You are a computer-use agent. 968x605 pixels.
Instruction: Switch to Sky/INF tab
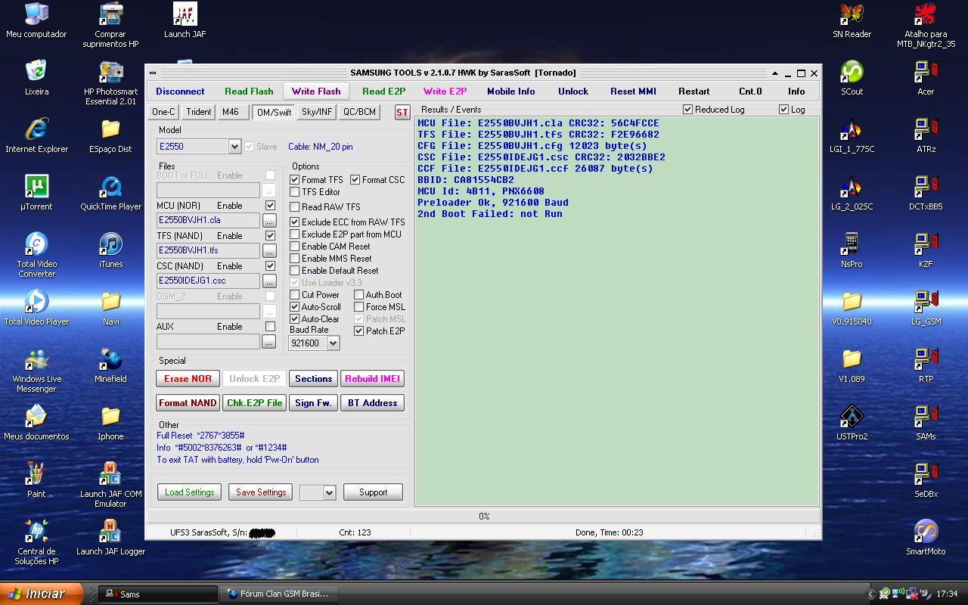(317, 112)
